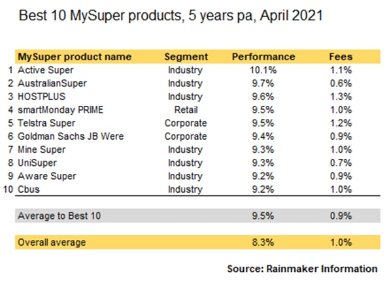Image resolution: width=391 pixels, height=281 pixels.
Task: Select the Active Super row name
Action: [x=46, y=70]
